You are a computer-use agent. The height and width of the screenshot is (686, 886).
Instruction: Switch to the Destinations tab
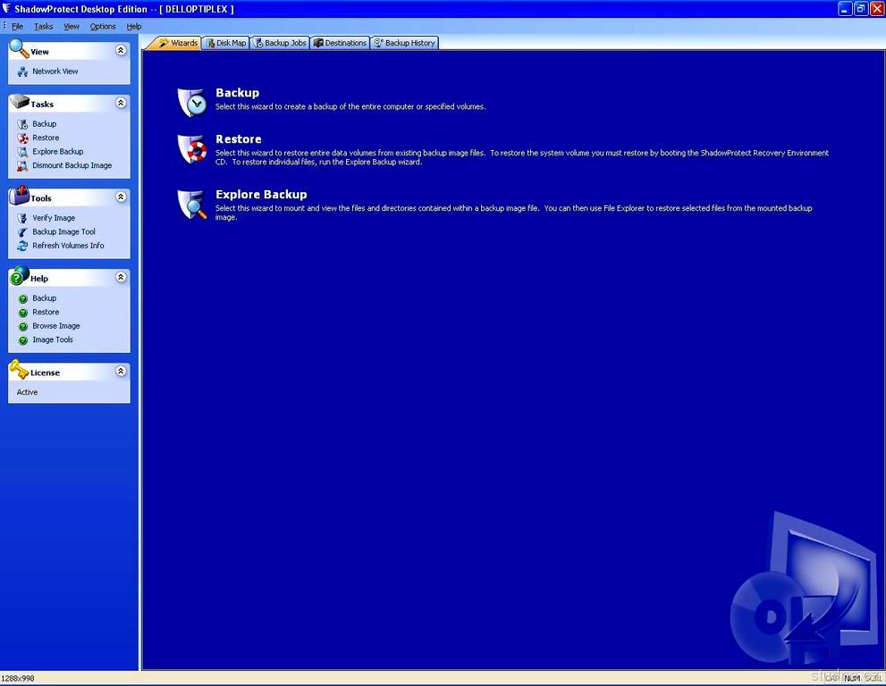point(340,43)
